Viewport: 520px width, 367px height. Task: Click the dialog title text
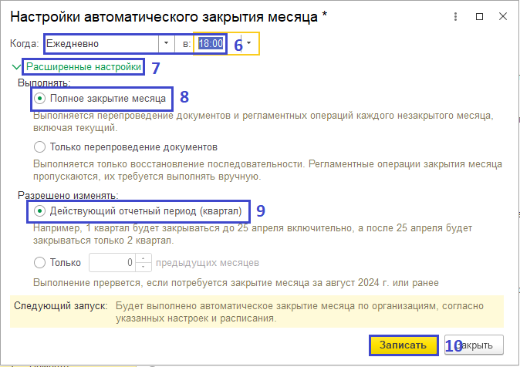tap(168, 16)
